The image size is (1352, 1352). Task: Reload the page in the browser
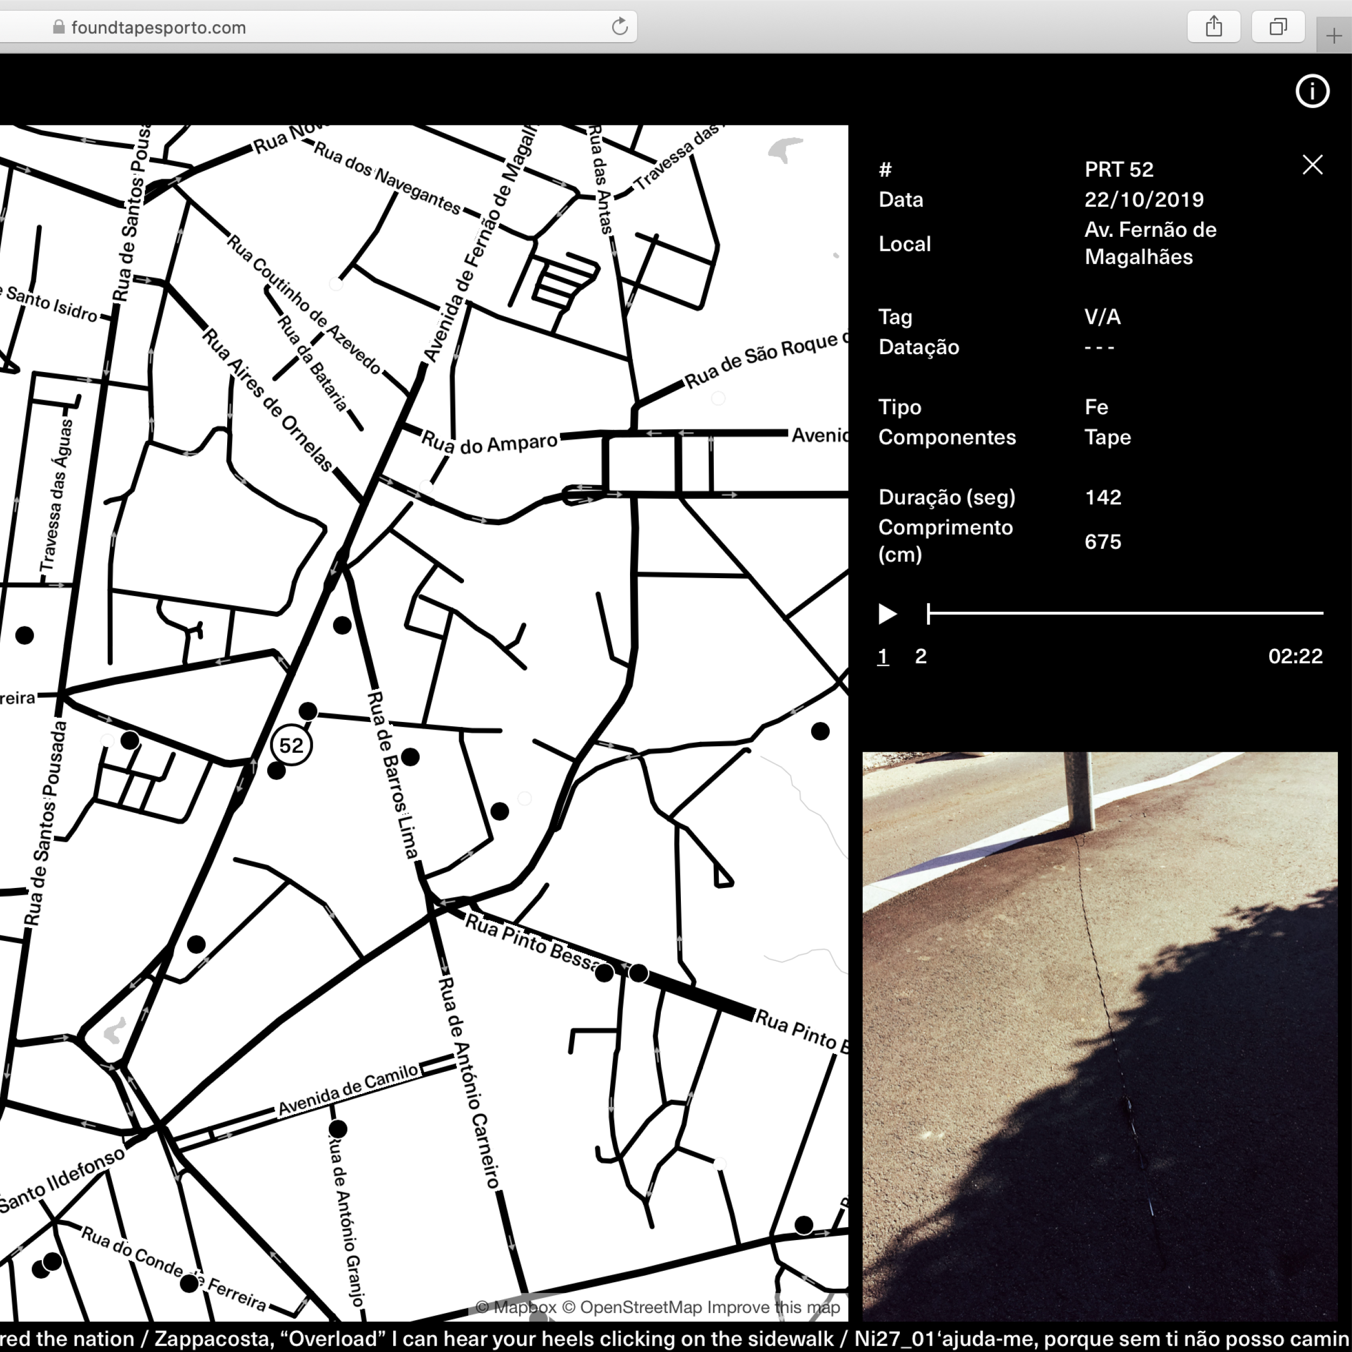click(619, 27)
